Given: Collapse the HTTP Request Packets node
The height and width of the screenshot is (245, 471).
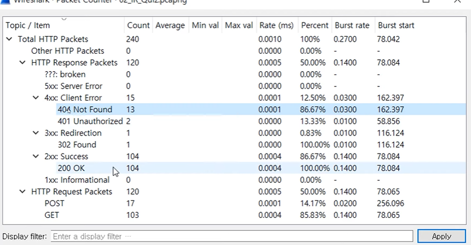Looking at the screenshot, I should [x=23, y=191].
